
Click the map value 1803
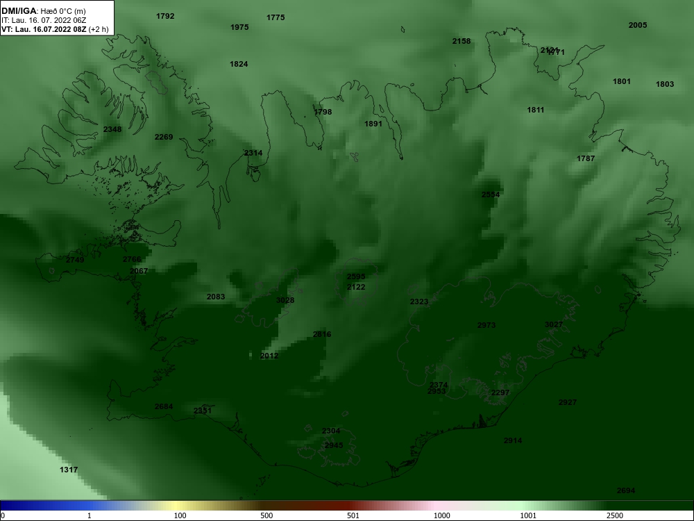click(x=664, y=84)
